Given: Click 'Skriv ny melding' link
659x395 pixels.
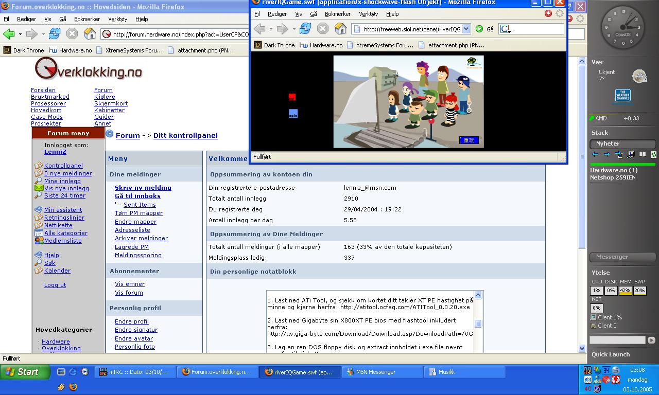Looking at the screenshot, I should [x=143, y=188].
